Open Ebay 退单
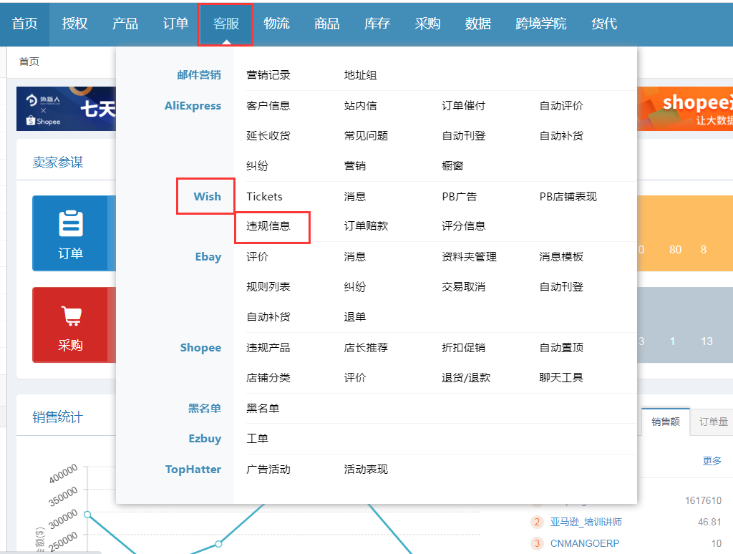 355,317
